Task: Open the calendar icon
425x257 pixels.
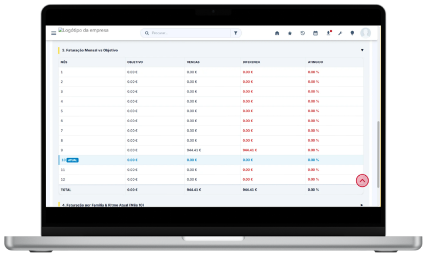Action: pos(315,33)
